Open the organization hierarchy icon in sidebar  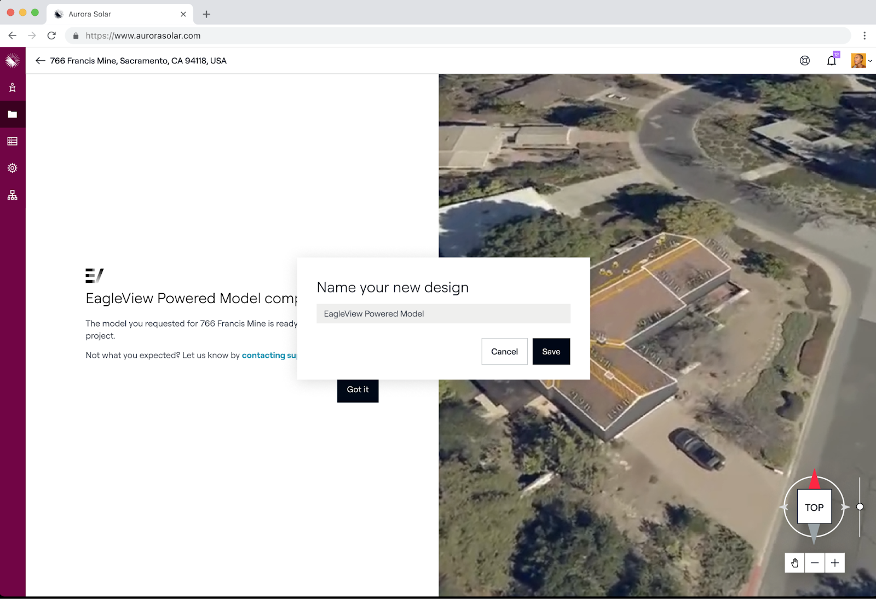[x=13, y=195]
